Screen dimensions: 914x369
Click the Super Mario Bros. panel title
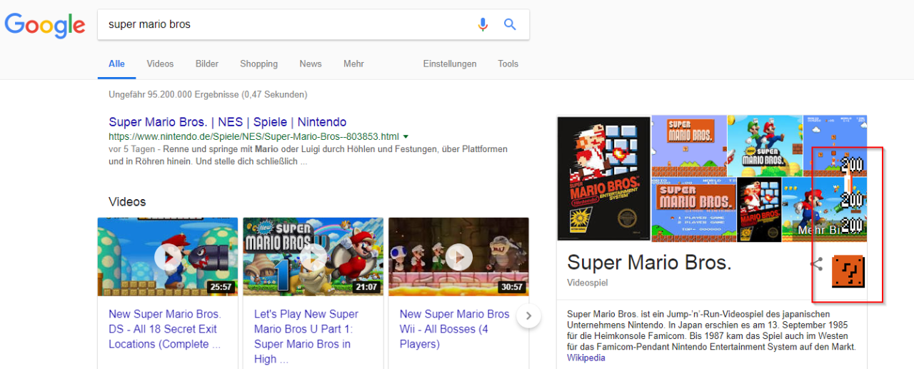tap(649, 263)
